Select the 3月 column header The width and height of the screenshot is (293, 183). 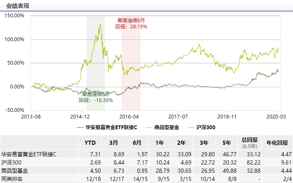click(114, 143)
